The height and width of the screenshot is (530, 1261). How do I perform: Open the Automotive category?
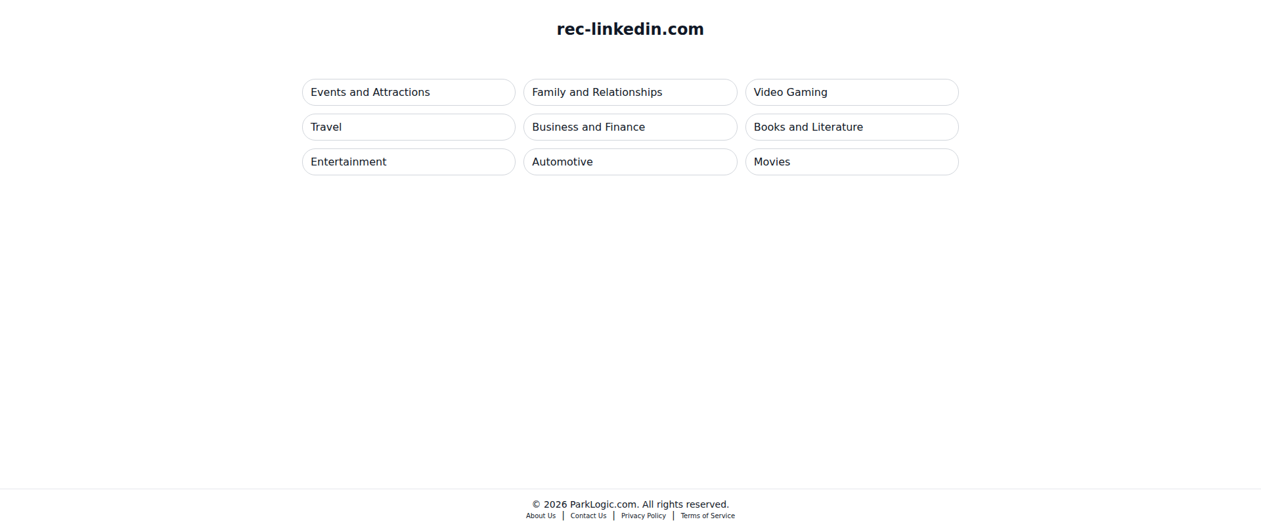coord(630,162)
